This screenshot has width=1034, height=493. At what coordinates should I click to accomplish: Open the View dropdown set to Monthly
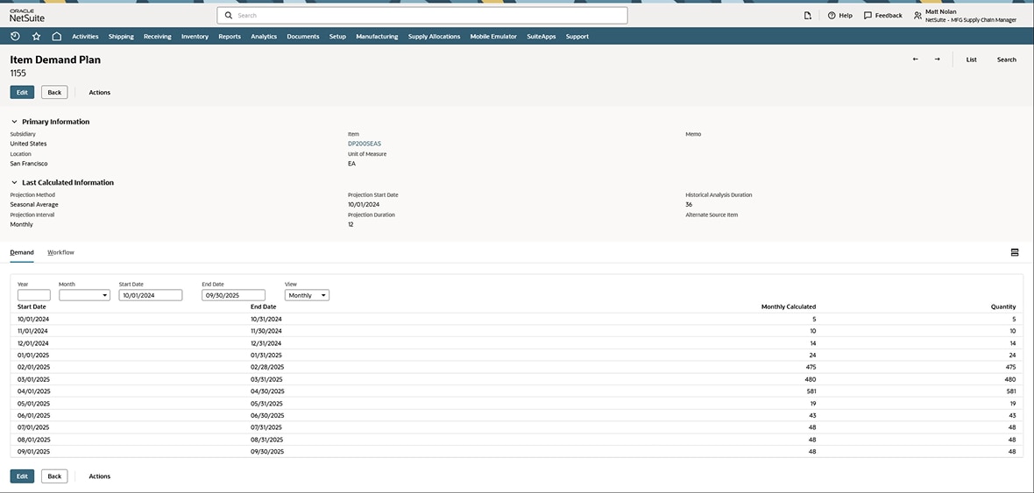point(307,295)
